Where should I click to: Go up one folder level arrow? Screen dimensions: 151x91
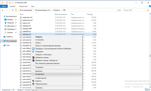13,10
